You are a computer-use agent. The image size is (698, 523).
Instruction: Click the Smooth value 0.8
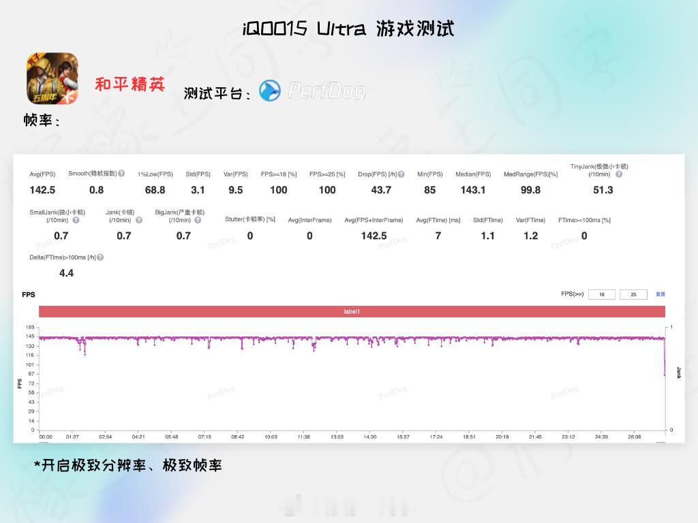tap(96, 190)
